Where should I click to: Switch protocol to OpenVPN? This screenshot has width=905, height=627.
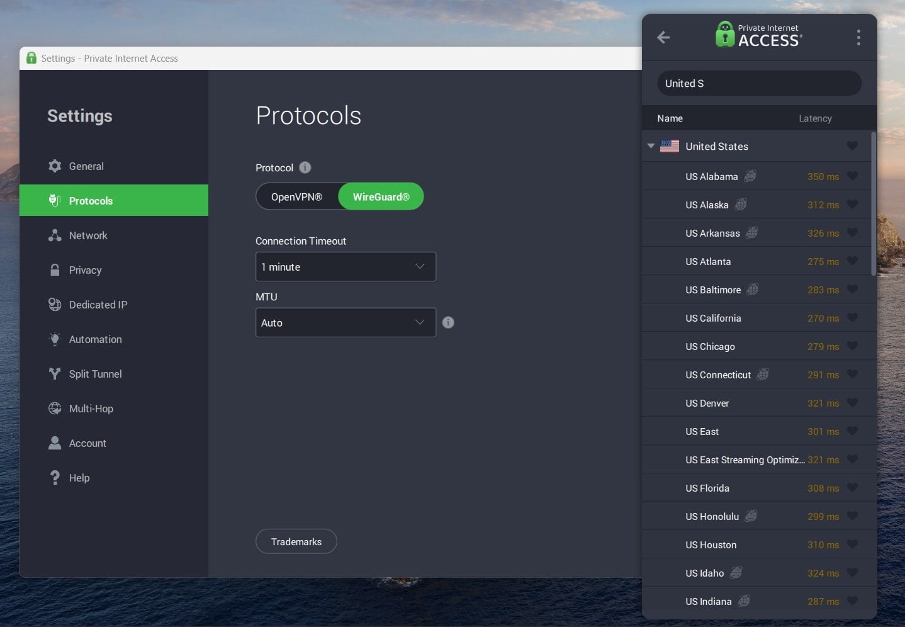(x=296, y=196)
